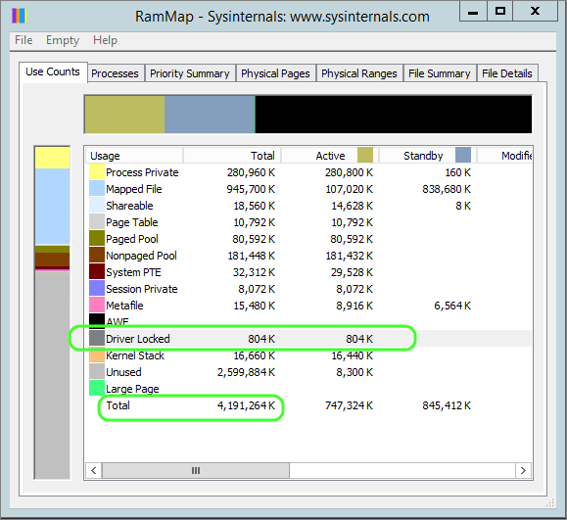Screen dimensions: 567x520
Task: Click the brown Nonpaged Pool color icon
Action: [97, 256]
